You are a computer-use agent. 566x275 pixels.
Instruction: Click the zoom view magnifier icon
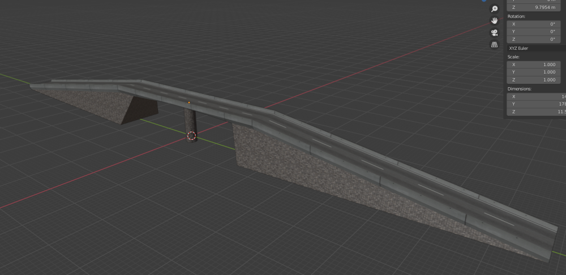pyautogui.click(x=494, y=8)
